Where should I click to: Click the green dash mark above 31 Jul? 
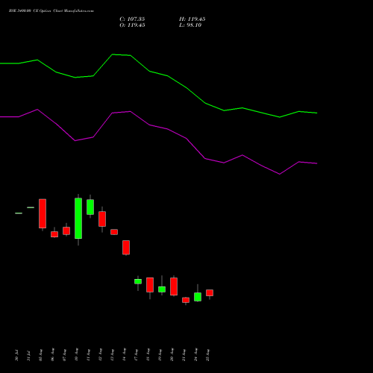tap(31, 207)
